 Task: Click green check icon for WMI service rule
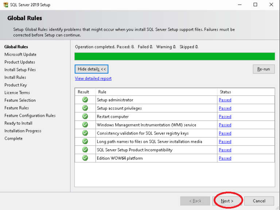(85, 125)
